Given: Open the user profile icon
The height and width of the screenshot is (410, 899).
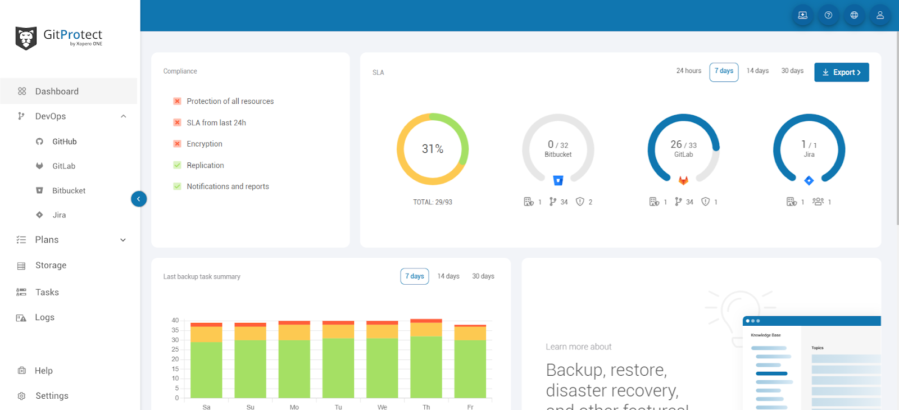Looking at the screenshot, I should 880,15.
